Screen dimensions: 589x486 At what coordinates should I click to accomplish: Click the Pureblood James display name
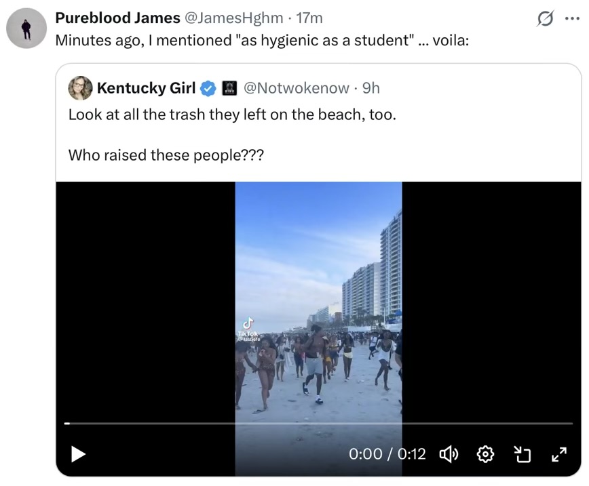pyautogui.click(x=117, y=18)
